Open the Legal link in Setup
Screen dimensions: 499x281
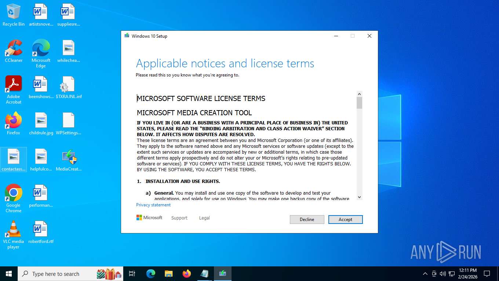click(204, 218)
